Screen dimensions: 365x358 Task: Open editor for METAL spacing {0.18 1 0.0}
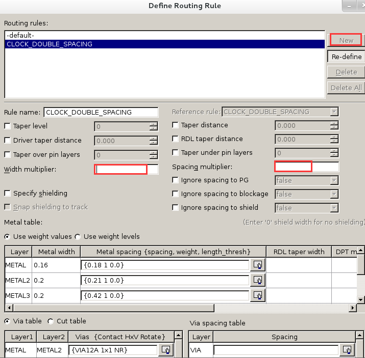[258, 265]
